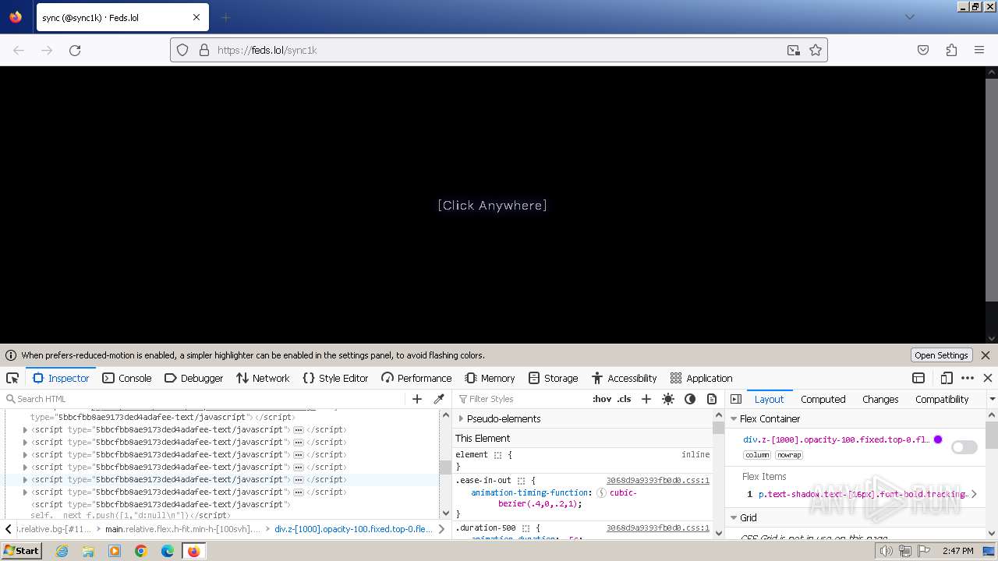The image size is (998, 561).
Task: Collapse the Flex Container section
Action: click(734, 419)
